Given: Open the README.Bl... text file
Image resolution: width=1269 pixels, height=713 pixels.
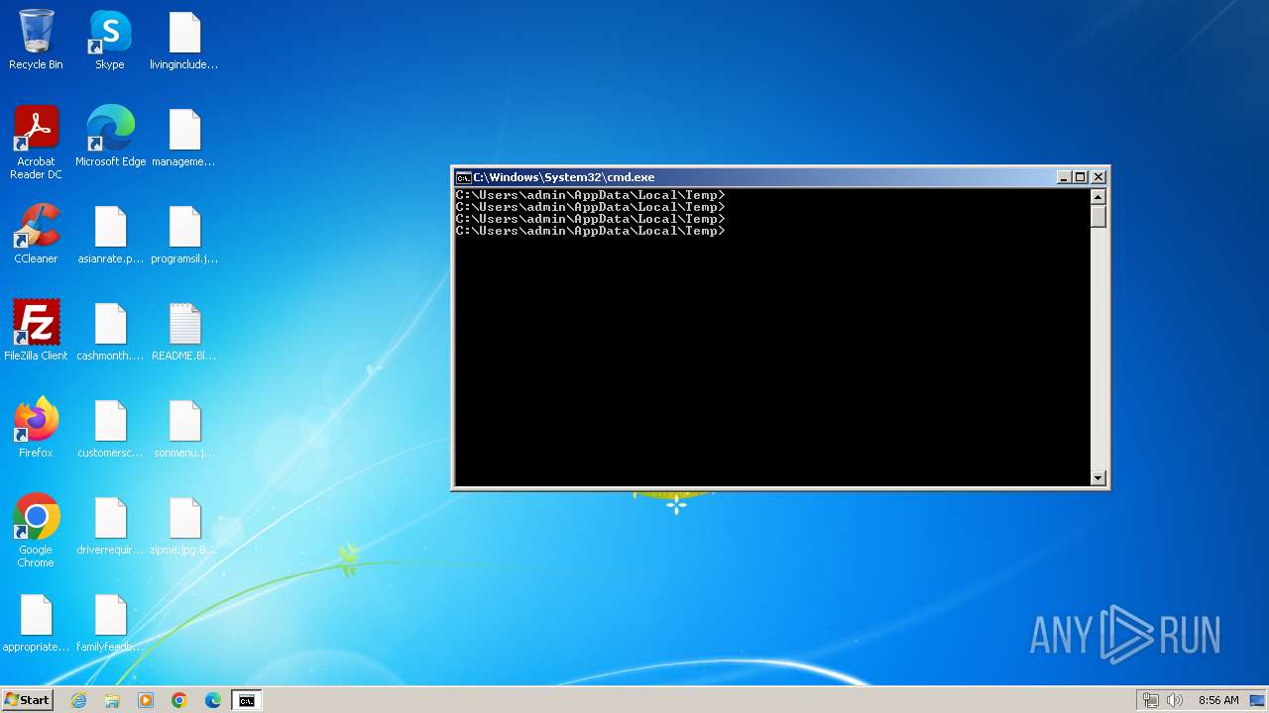Looking at the screenshot, I should coord(184,331).
